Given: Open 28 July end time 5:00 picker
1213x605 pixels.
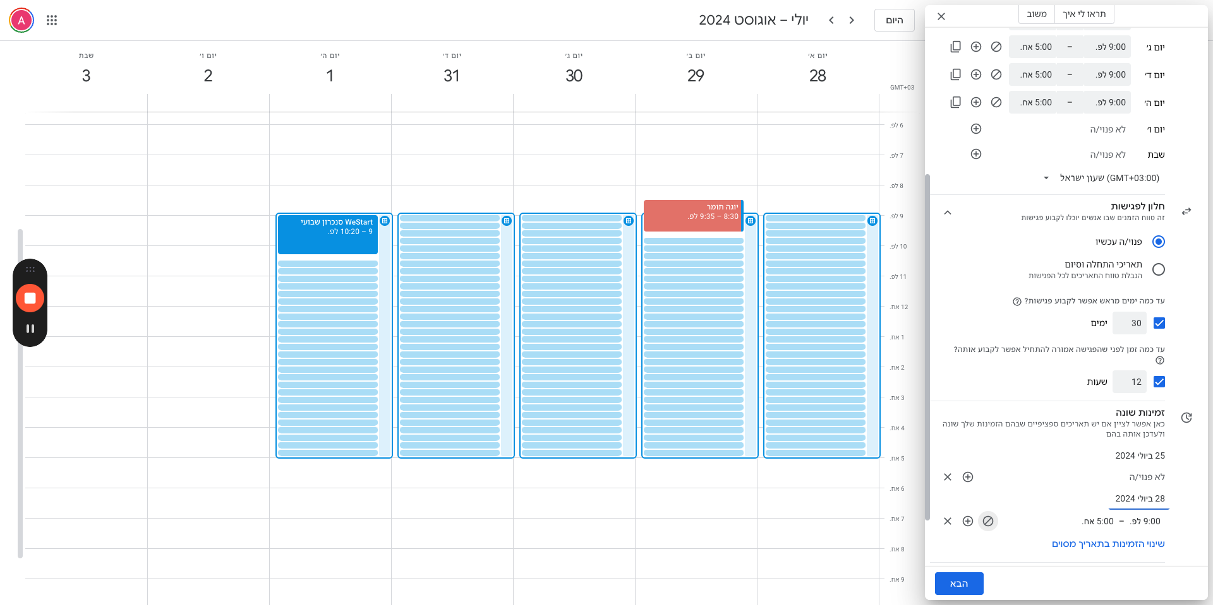Looking at the screenshot, I should click(1097, 521).
